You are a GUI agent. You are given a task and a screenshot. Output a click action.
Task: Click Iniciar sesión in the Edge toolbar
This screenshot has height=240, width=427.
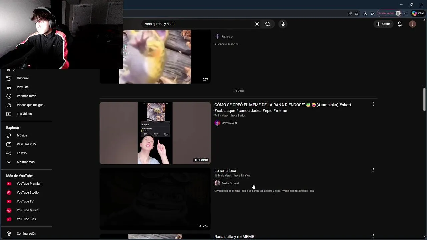pyautogui.click(x=389, y=13)
